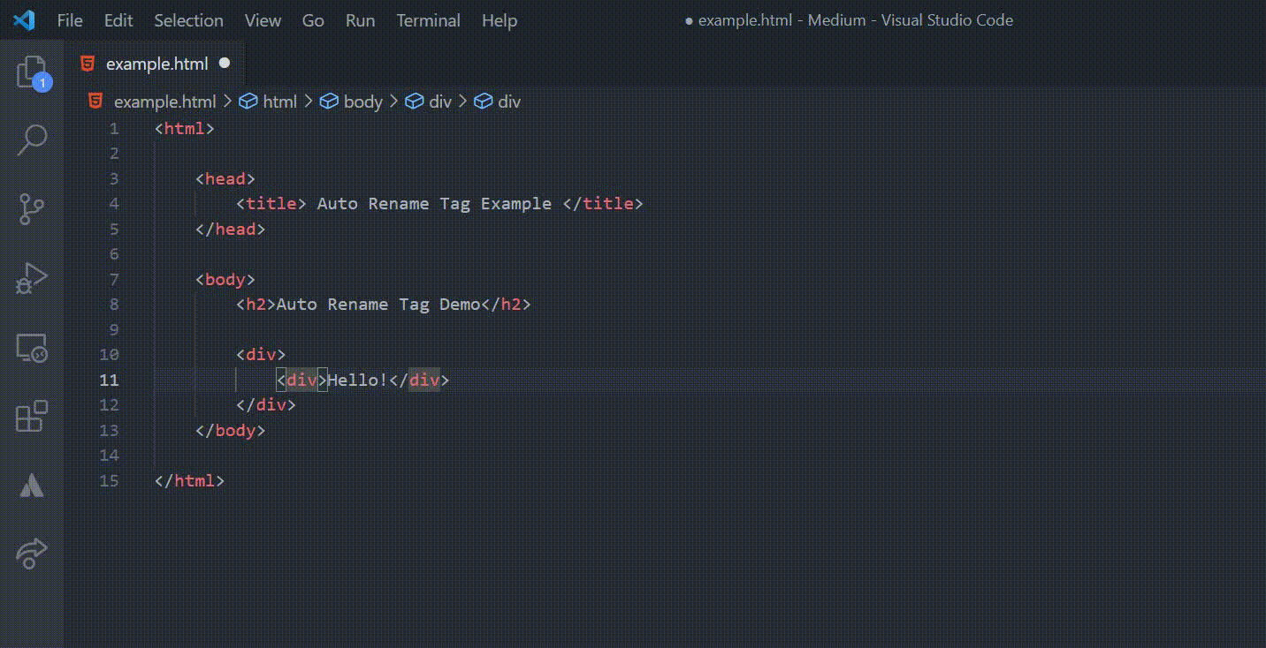Open the first div breadcrumb dropdown
The height and width of the screenshot is (648, 1266).
click(429, 102)
